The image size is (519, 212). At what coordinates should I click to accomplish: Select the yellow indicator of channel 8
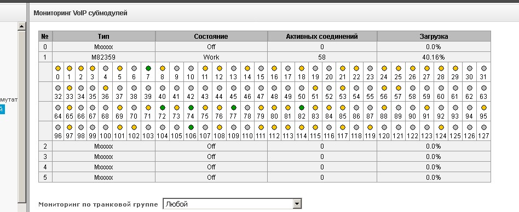pyautogui.click(x=162, y=68)
